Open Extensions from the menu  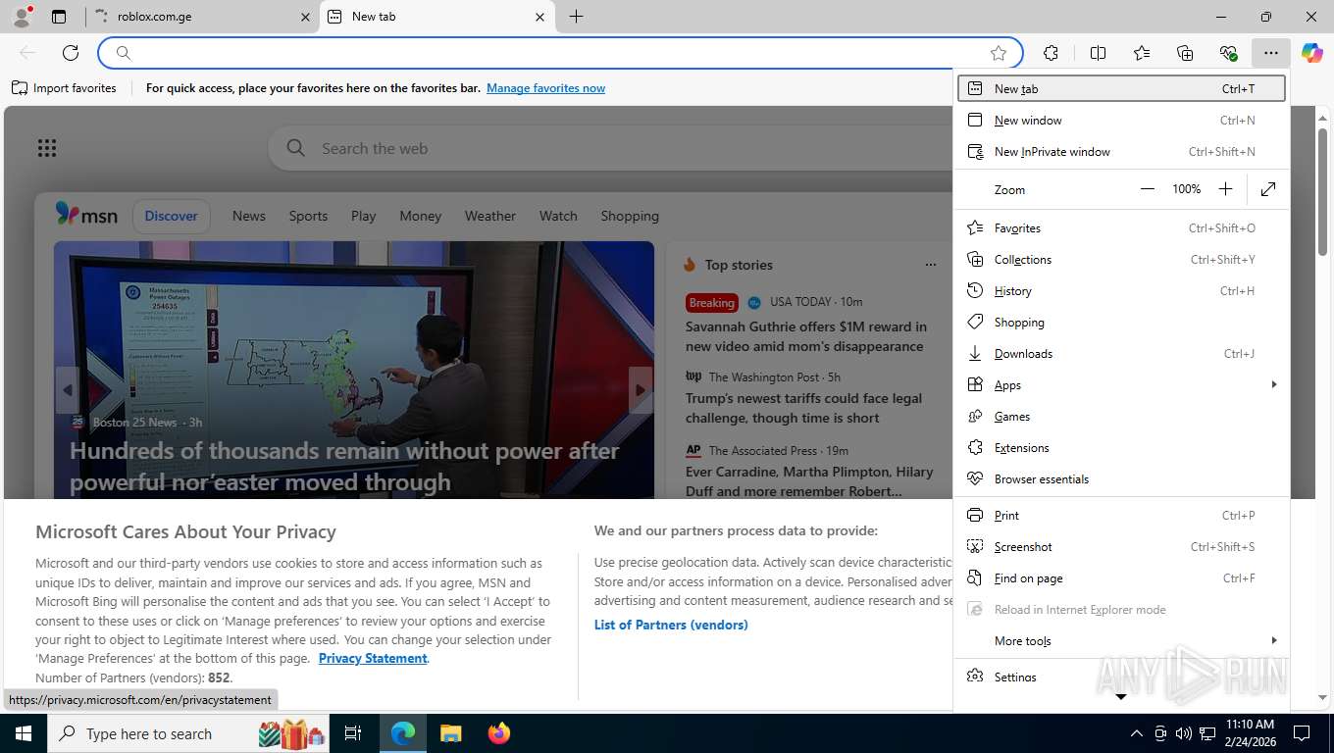click(1121, 447)
